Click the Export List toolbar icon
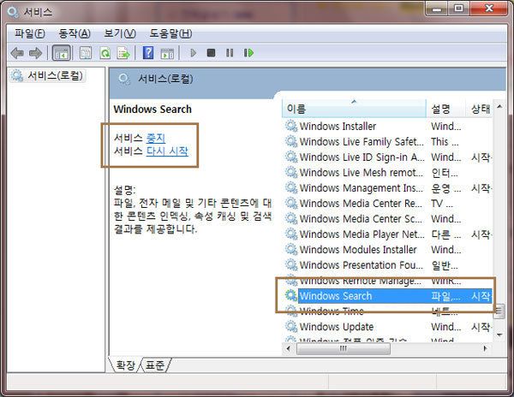Viewport: 514px width, 397px height. pyautogui.click(x=123, y=53)
